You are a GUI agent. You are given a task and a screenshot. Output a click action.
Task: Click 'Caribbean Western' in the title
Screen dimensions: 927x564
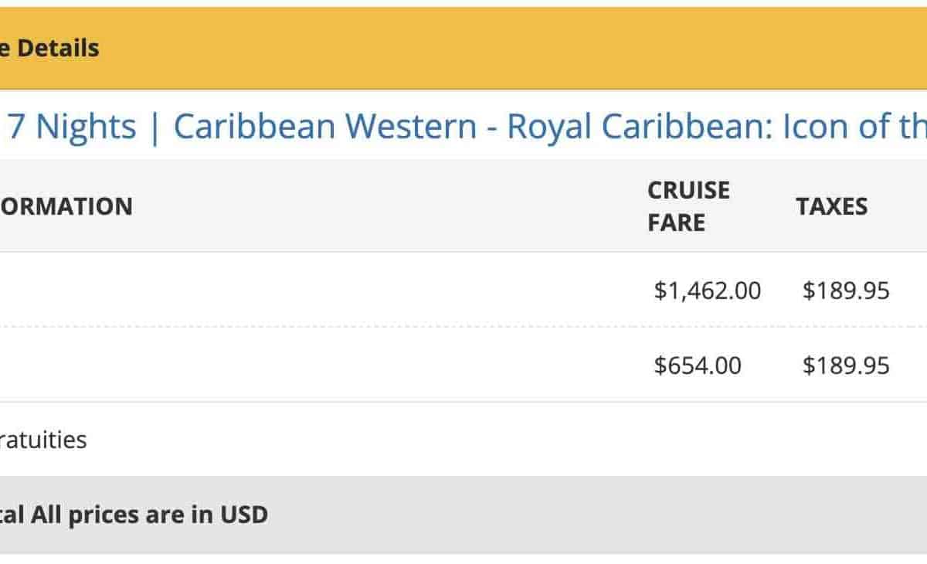[x=324, y=126]
